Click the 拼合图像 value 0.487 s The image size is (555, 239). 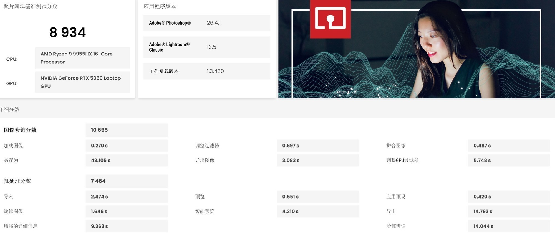point(509,146)
